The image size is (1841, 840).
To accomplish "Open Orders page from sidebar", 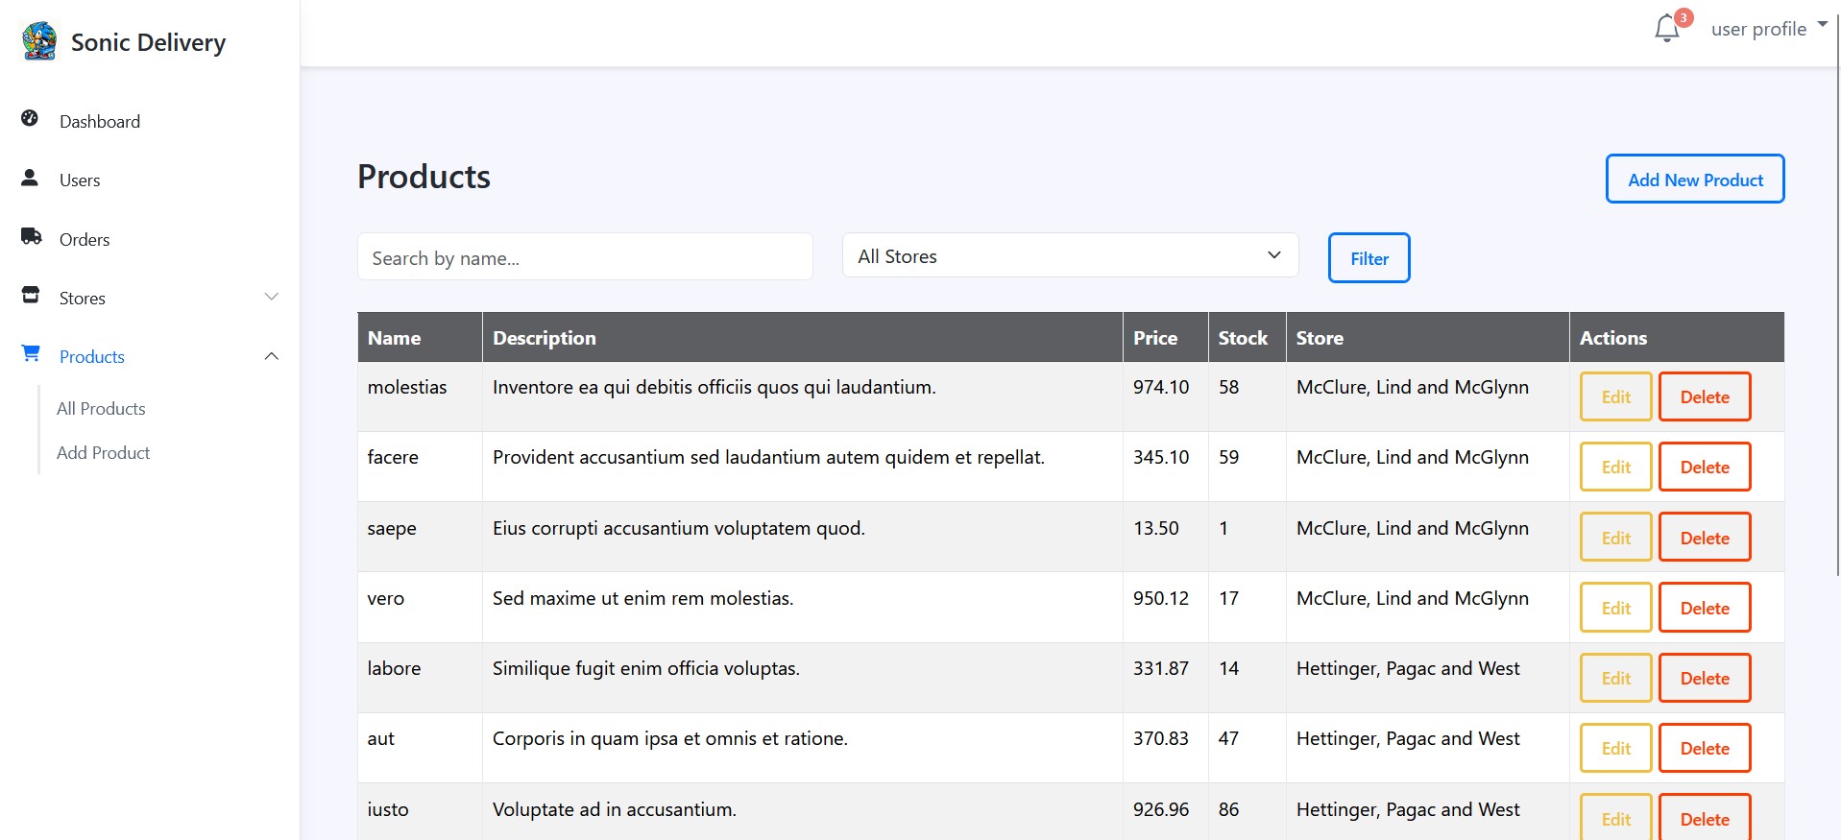I will tap(85, 240).
